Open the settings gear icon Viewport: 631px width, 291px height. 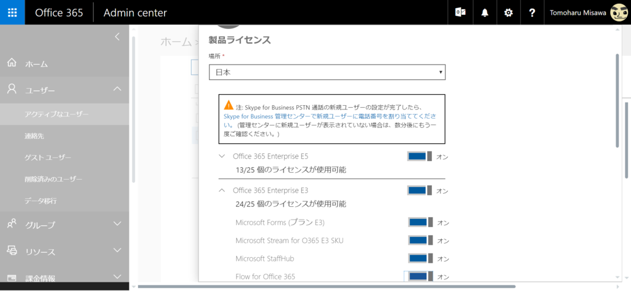click(508, 12)
